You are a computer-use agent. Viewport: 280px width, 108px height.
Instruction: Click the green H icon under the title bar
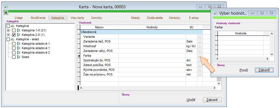point(6,13)
